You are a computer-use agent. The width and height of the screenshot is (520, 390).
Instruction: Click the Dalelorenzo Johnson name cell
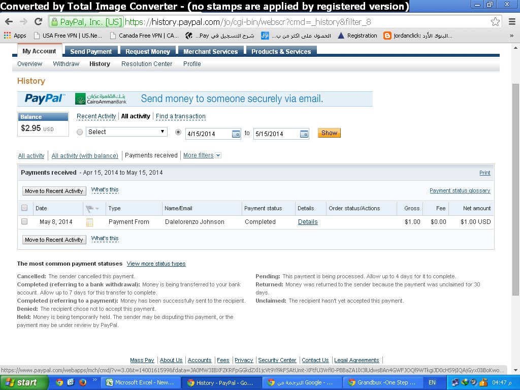(x=194, y=222)
